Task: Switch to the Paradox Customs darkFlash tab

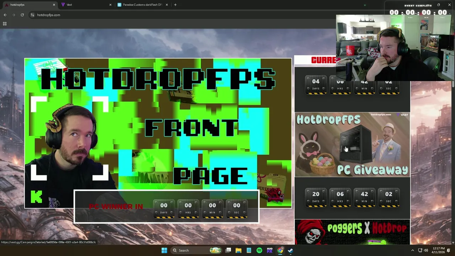Action: pos(142,5)
